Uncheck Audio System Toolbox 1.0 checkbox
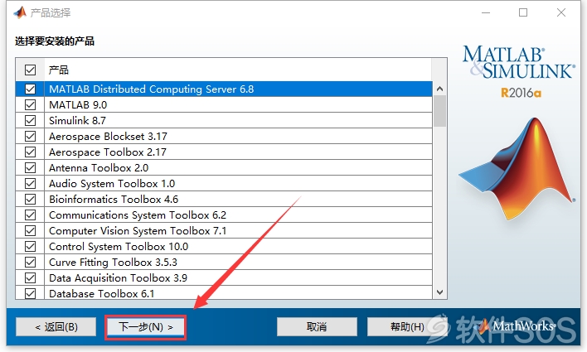 point(30,183)
